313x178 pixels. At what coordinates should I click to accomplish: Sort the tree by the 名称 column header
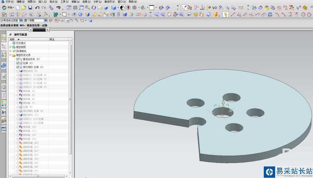(x=28, y=39)
